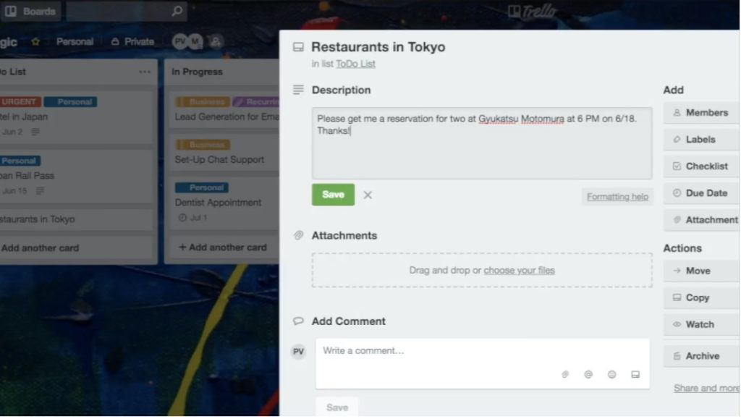Star the board with the star icon

point(35,42)
